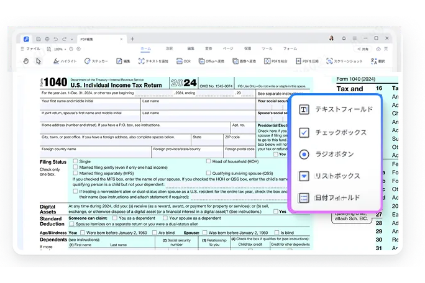Open quick access dropdown arrow beside redo
The height and width of the screenshot is (283, 425).
click(x=72, y=39)
